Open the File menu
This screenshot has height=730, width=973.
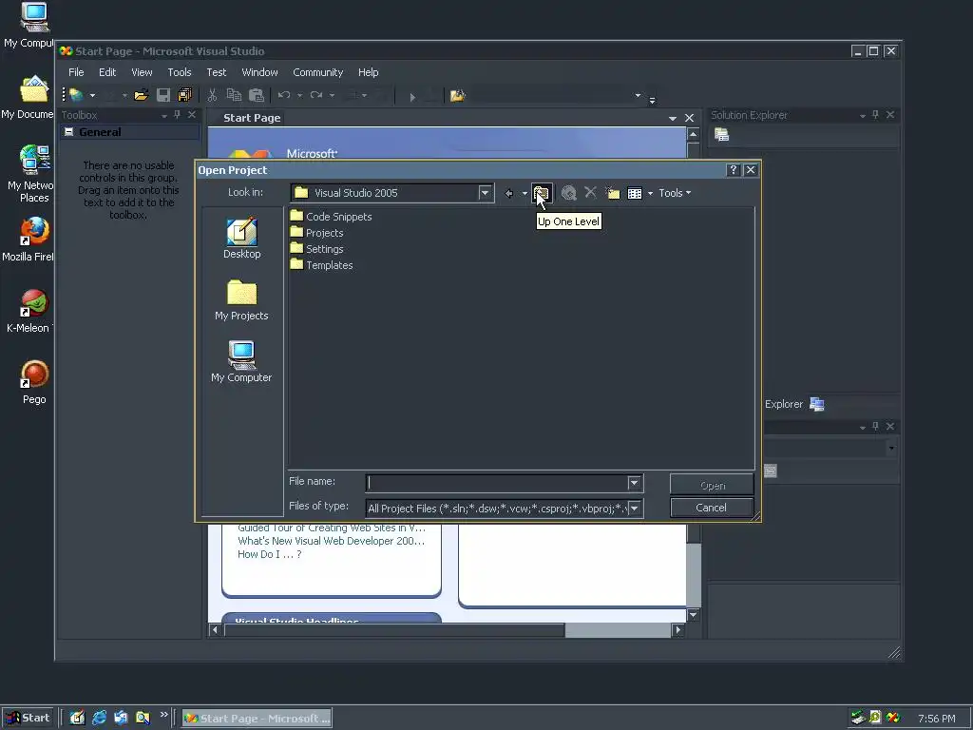(76, 72)
